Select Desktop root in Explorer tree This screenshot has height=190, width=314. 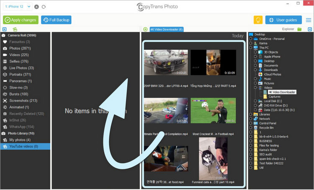click(x=260, y=34)
